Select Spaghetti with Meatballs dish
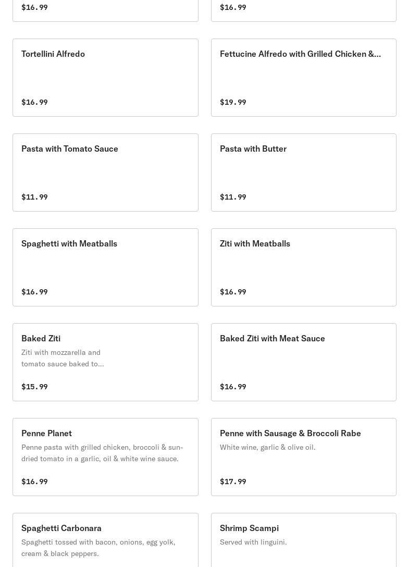 [69, 244]
